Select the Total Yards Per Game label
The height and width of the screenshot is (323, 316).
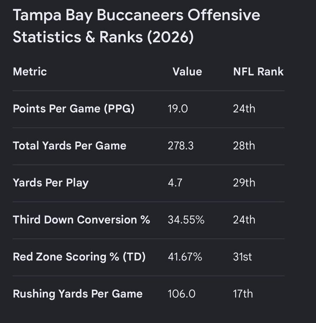(x=70, y=146)
